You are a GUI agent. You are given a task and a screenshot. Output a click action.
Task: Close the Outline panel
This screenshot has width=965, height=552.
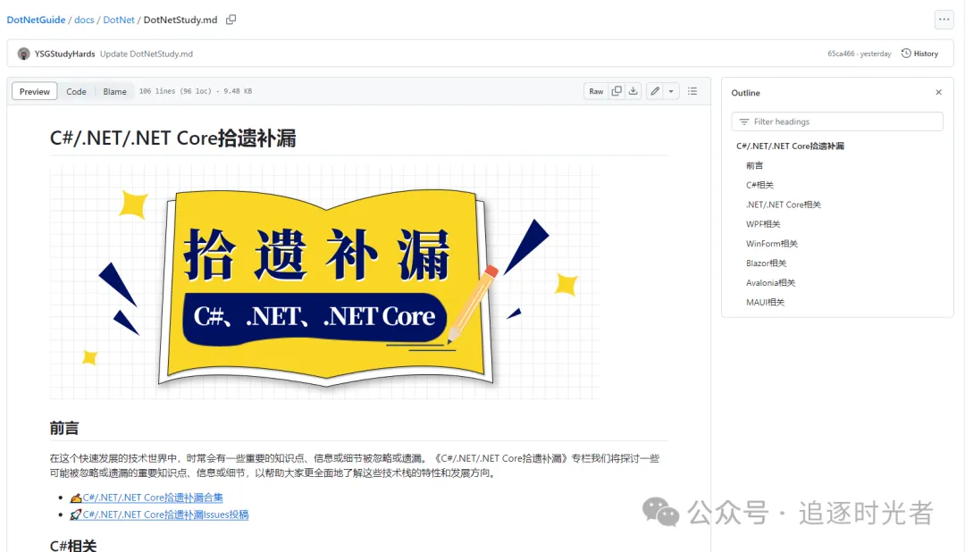938,92
